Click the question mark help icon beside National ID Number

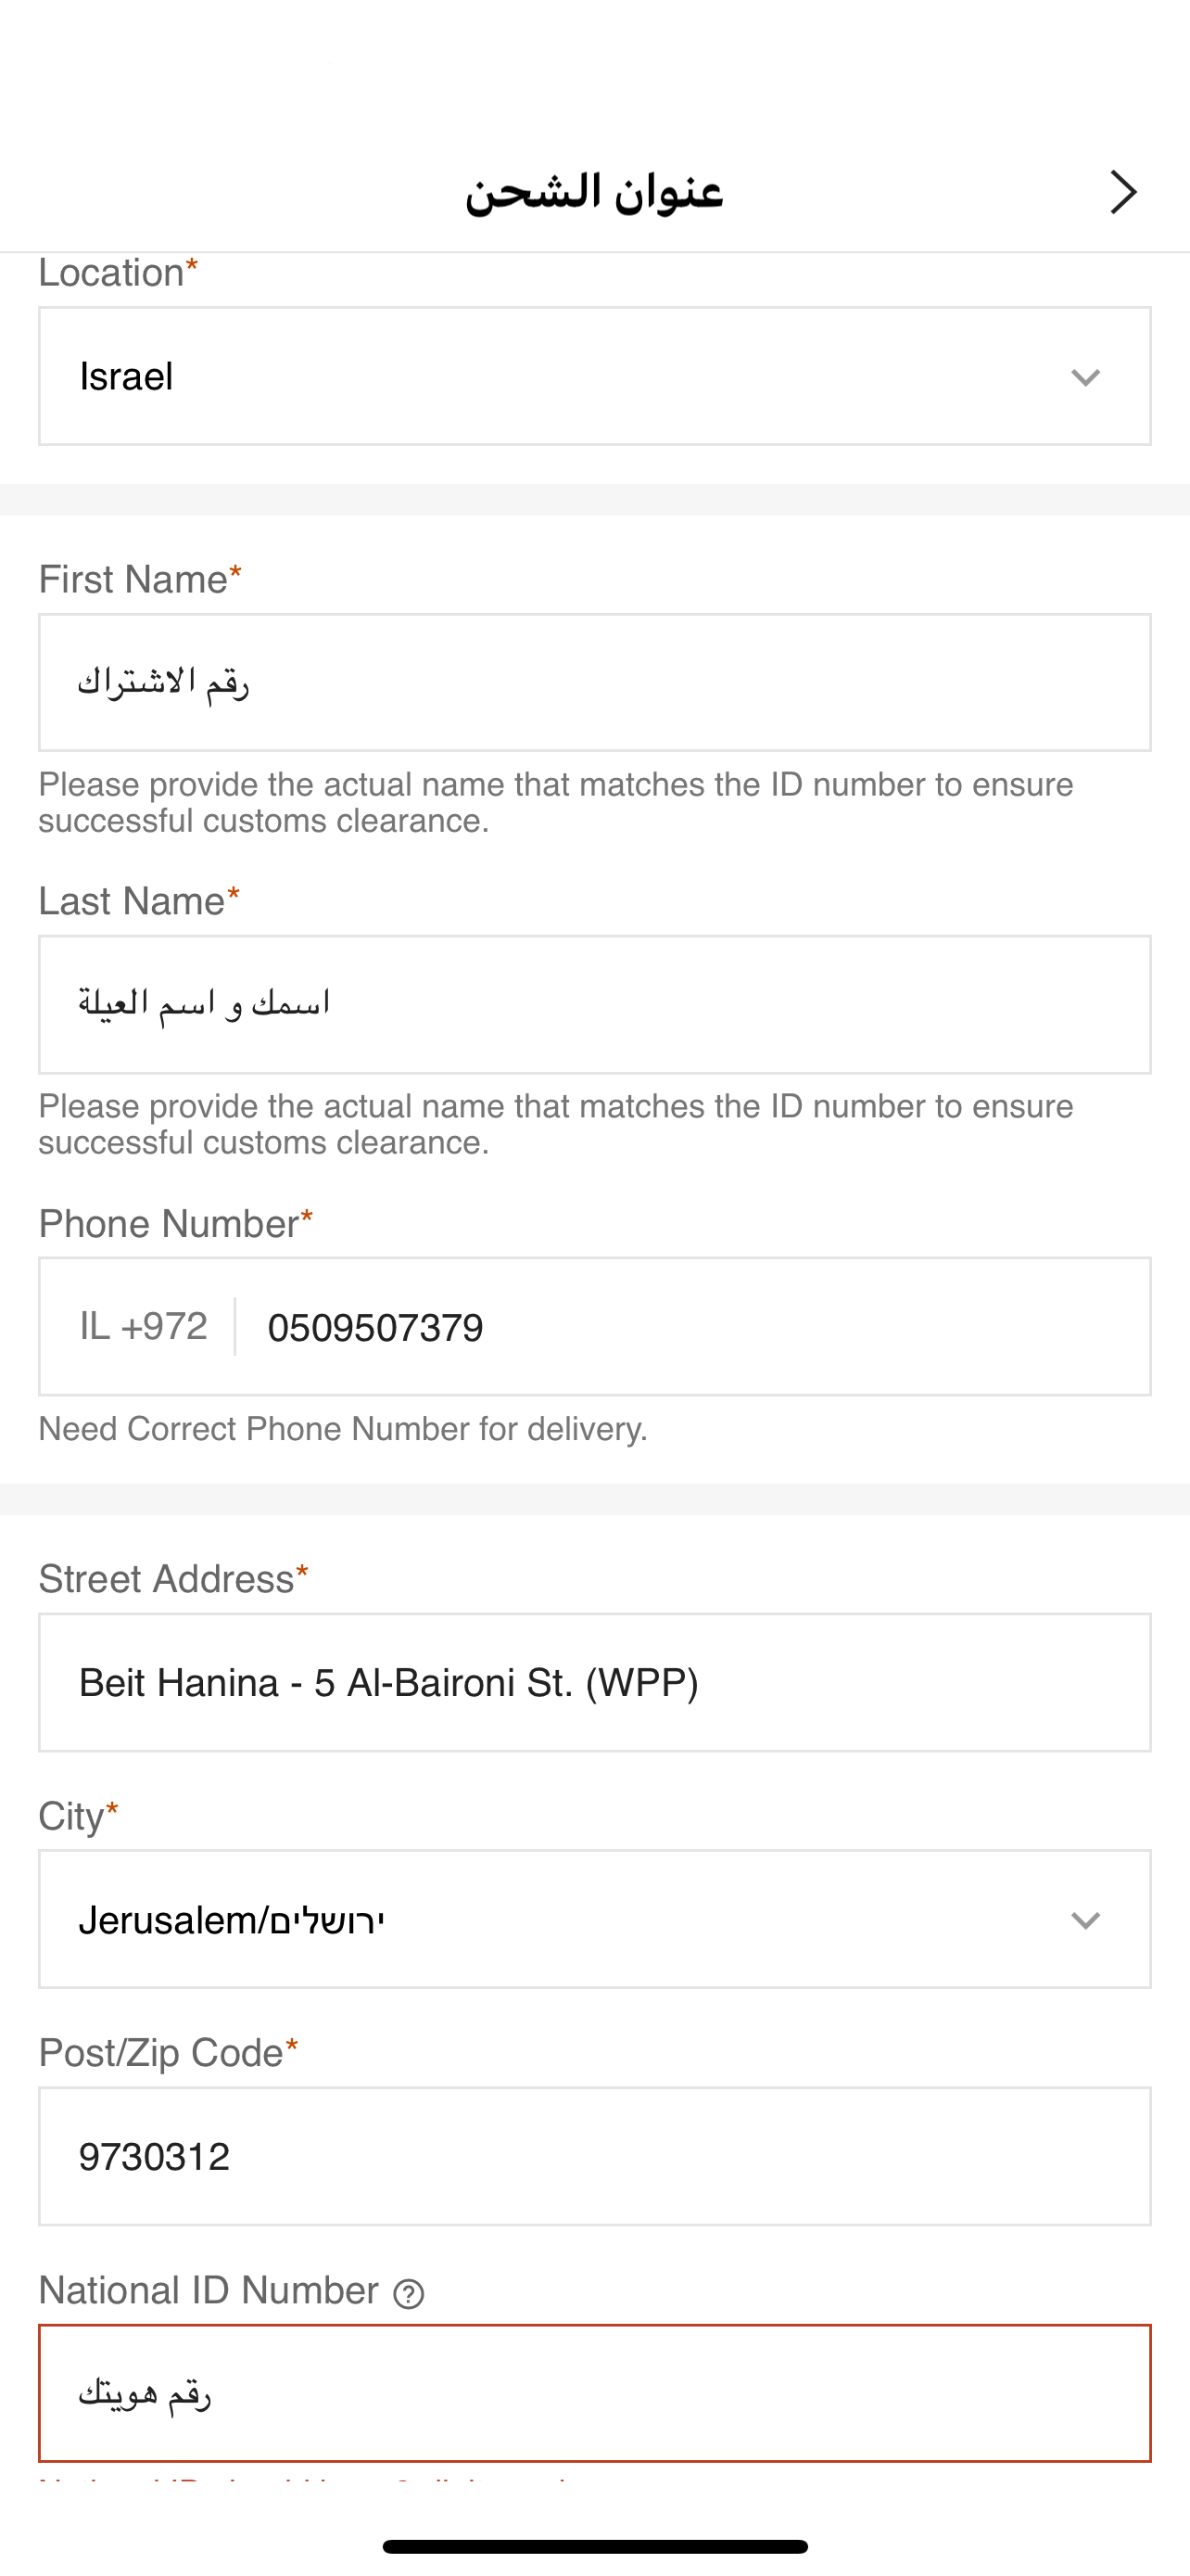[x=408, y=2293]
